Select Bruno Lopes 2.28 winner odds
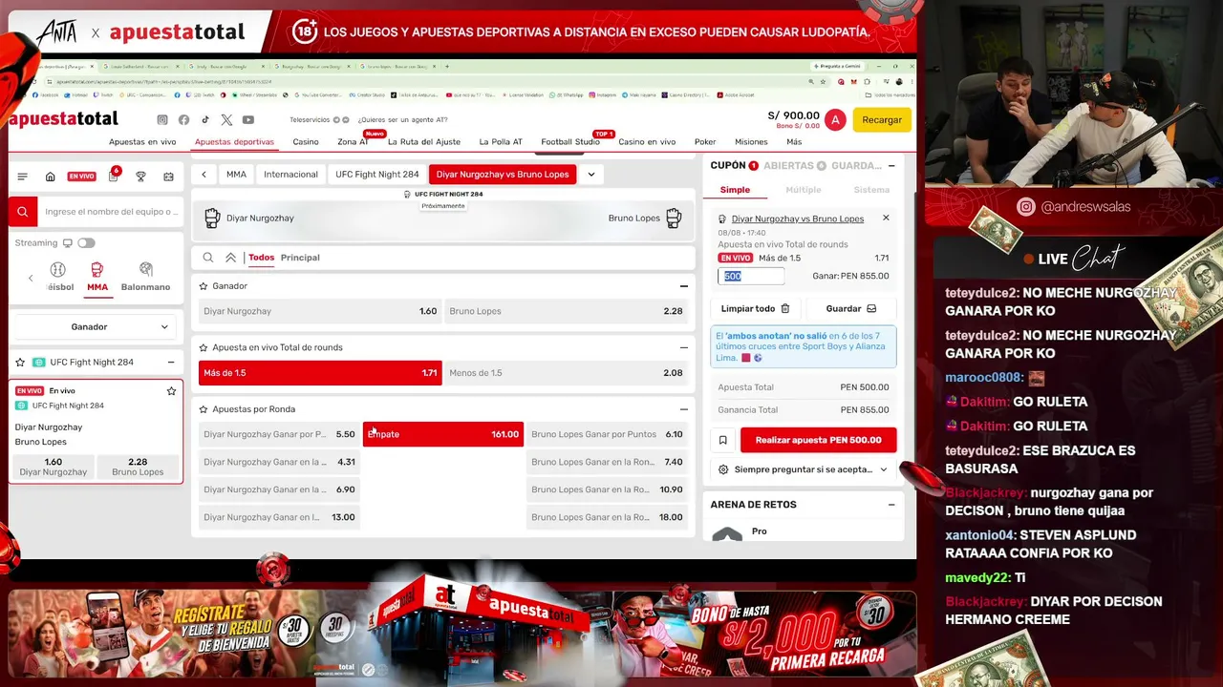The width and height of the screenshot is (1223, 687). tap(567, 311)
